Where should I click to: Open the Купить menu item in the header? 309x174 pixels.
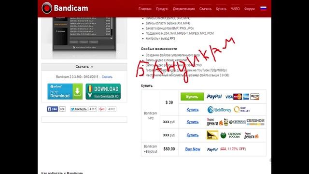pos(221,9)
